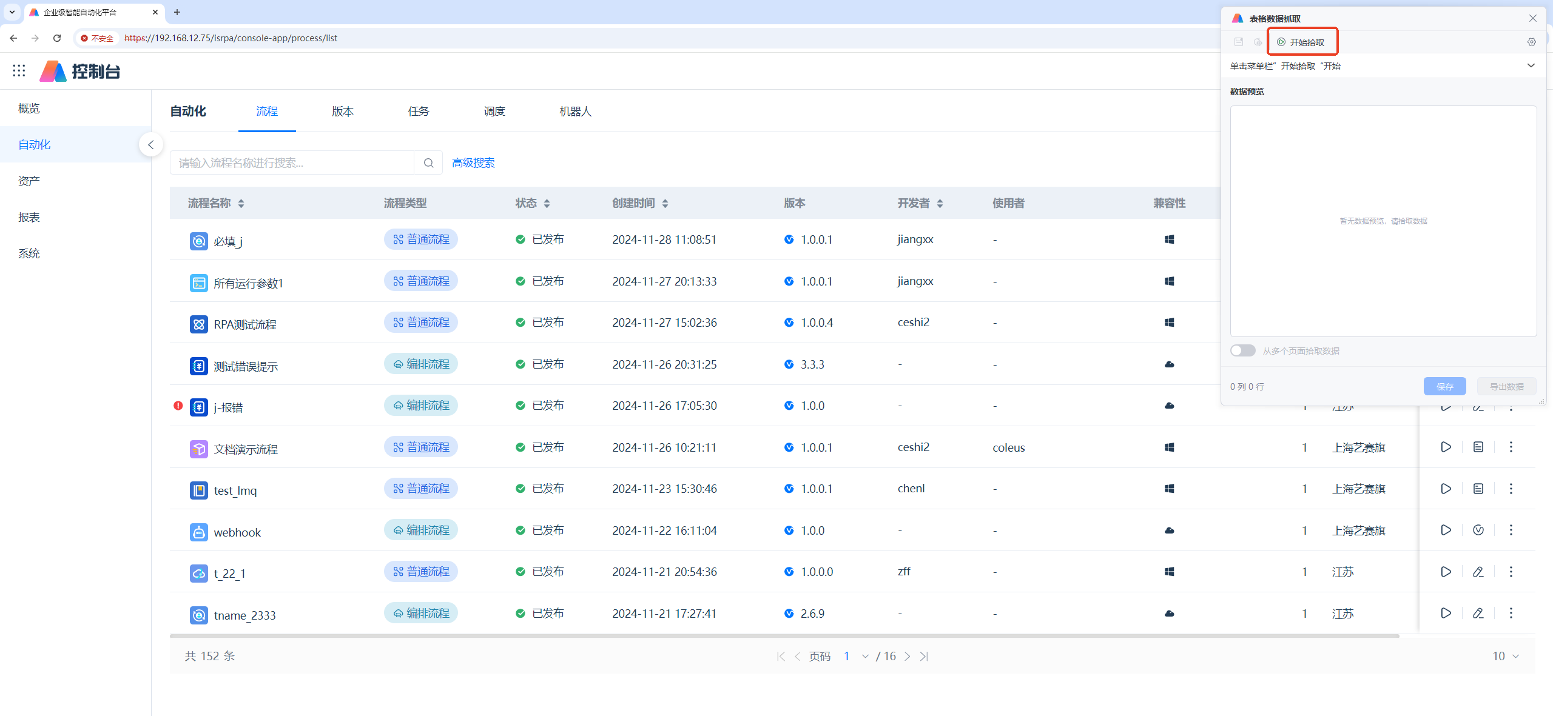Go back in browser history
This screenshot has width=1553, height=716.
point(13,38)
